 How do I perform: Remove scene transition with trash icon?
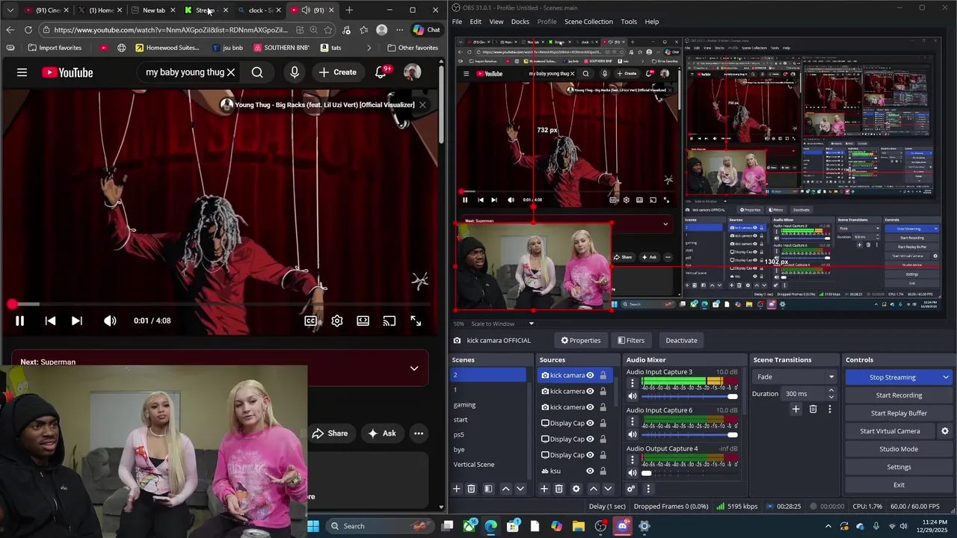(813, 409)
